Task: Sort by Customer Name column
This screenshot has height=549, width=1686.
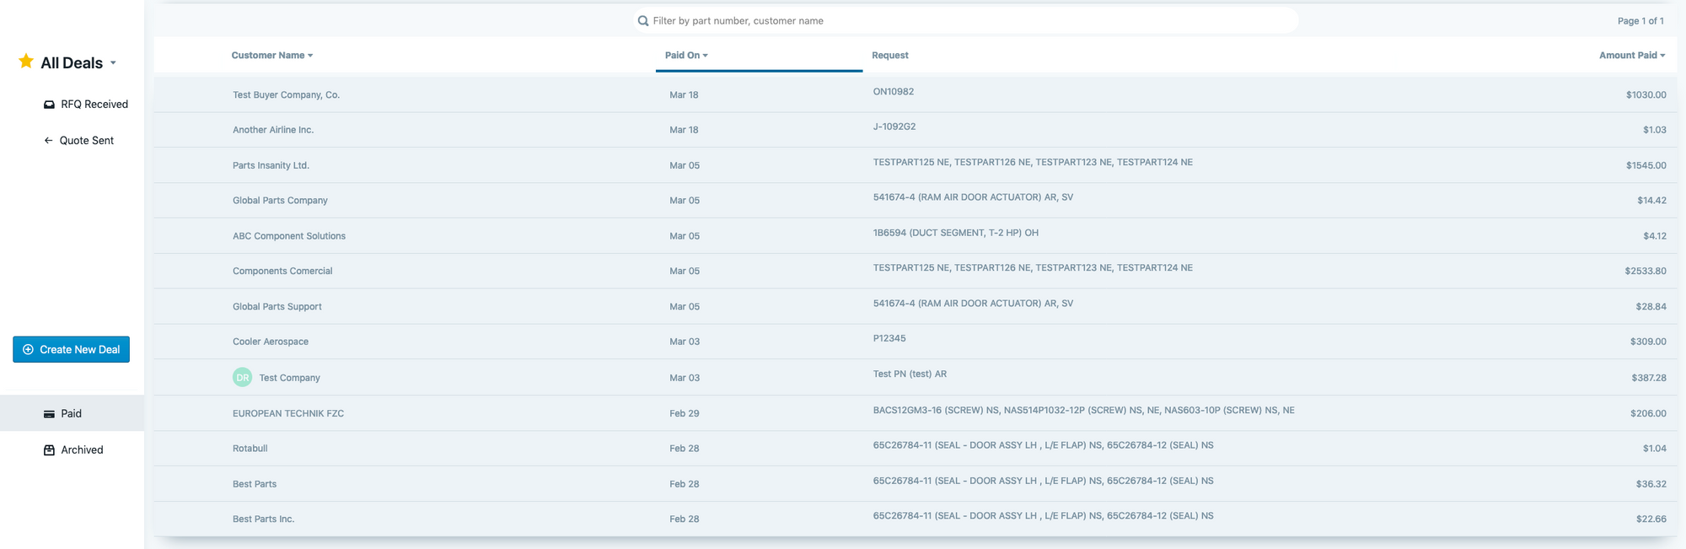Action: 272,56
